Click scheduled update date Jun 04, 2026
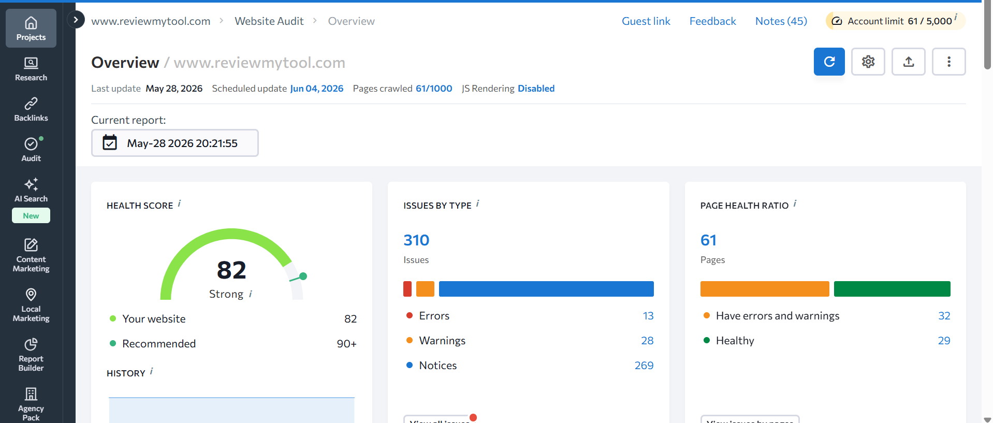This screenshot has height=423, width=993. tap(317, 89)
